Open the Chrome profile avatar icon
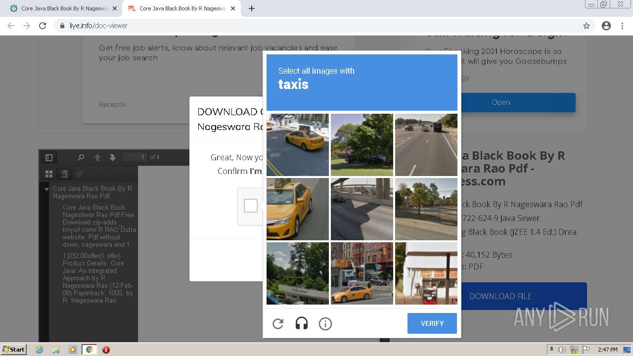 click(606, 26)
